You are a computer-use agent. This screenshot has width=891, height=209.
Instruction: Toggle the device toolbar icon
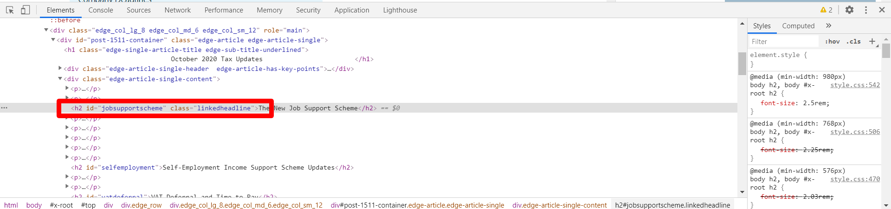(x=25, y=10)
